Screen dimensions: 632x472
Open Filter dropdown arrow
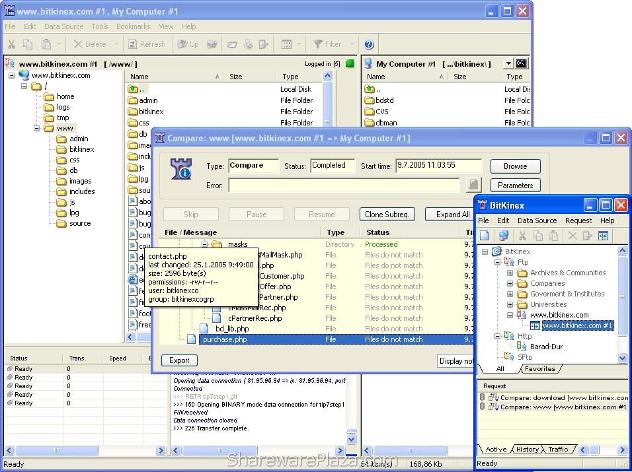[x=352, y=44]
